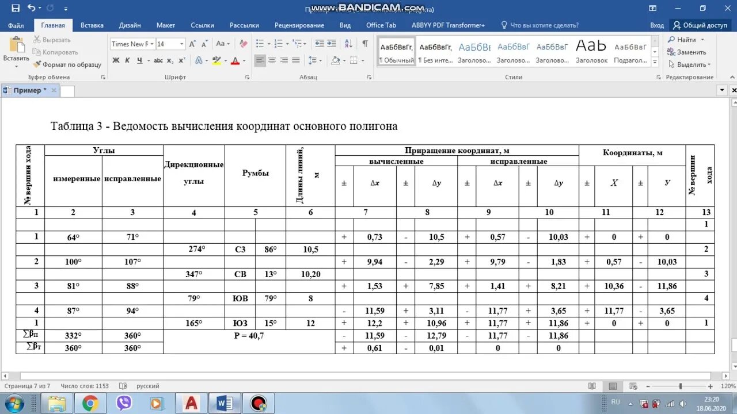The image size is (737, 414).
Task: Insert a bulleted list
Action: (x=260, y=44)
